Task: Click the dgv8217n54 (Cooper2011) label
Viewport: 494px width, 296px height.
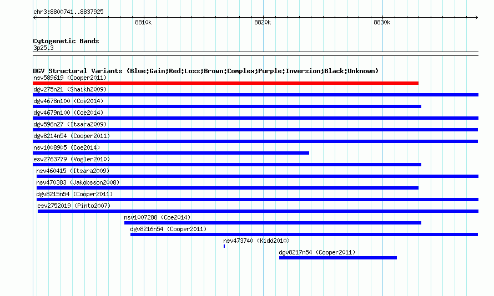Action: (317, 252)
